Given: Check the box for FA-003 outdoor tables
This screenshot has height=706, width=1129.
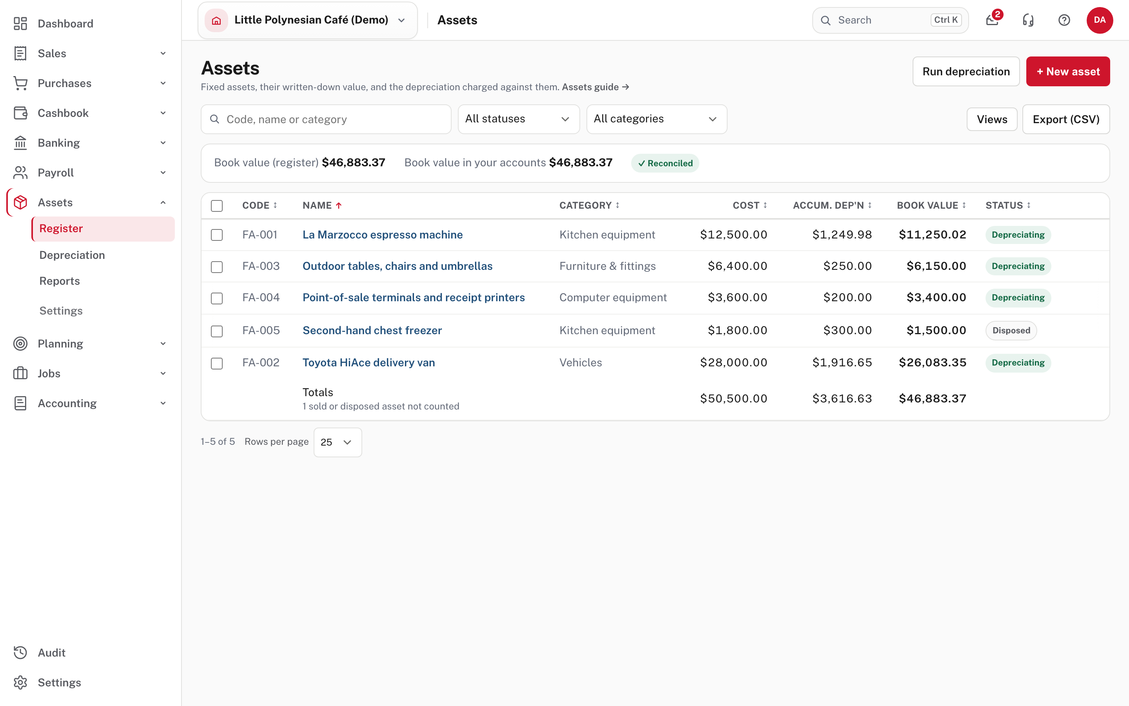Looking at the screenshot, I should 217,267.
